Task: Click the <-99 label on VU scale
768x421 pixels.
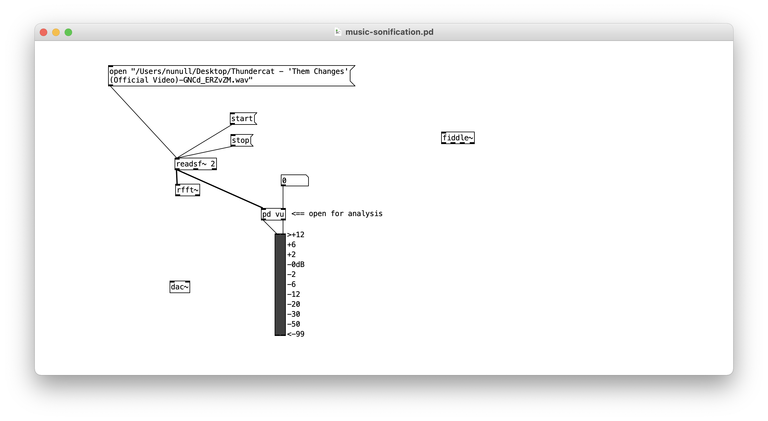Action: tap(296, 334)
